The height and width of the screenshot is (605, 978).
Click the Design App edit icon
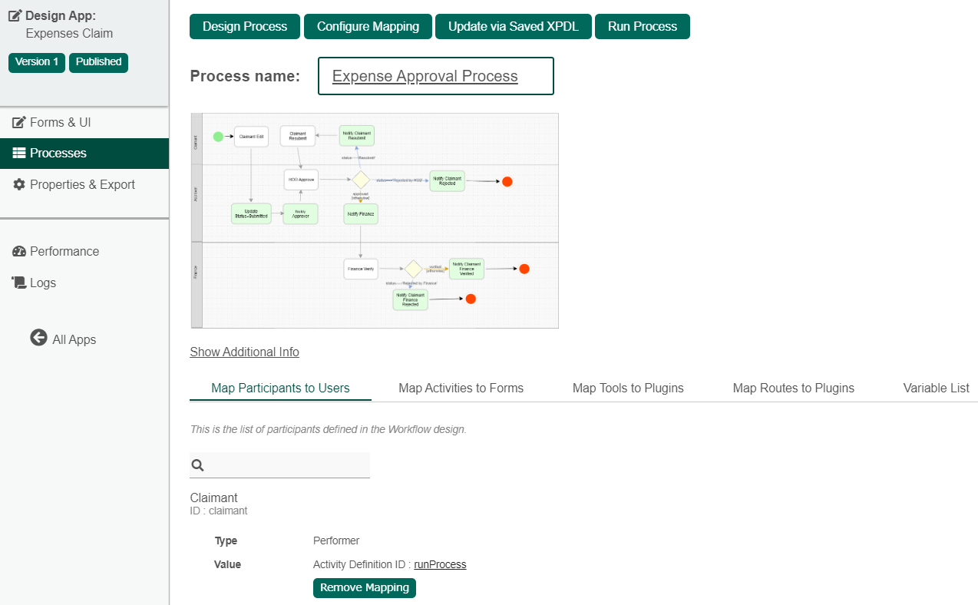tap(15, 16)
